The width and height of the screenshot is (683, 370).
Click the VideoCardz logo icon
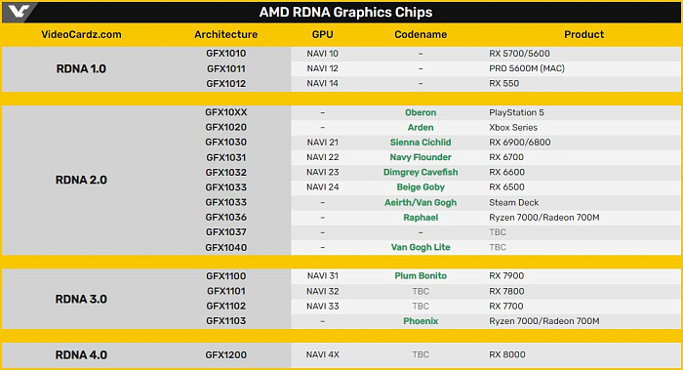coord(19,12)
